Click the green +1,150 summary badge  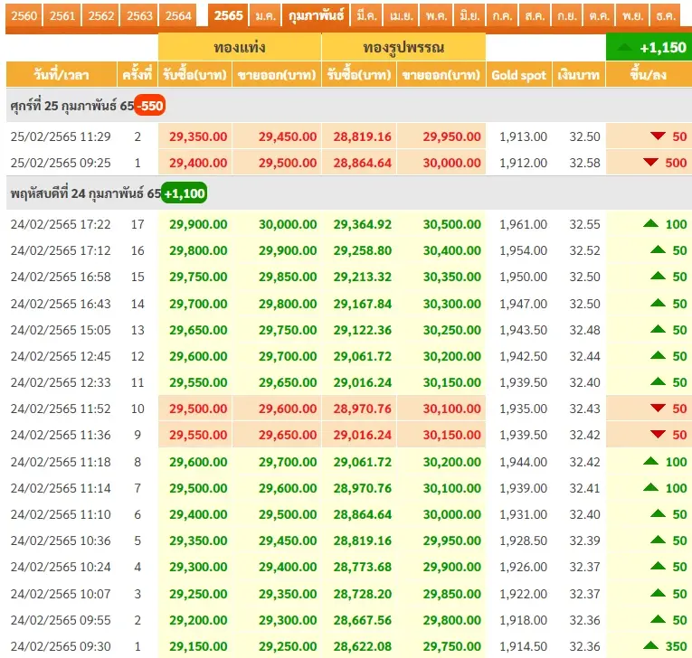649,47
